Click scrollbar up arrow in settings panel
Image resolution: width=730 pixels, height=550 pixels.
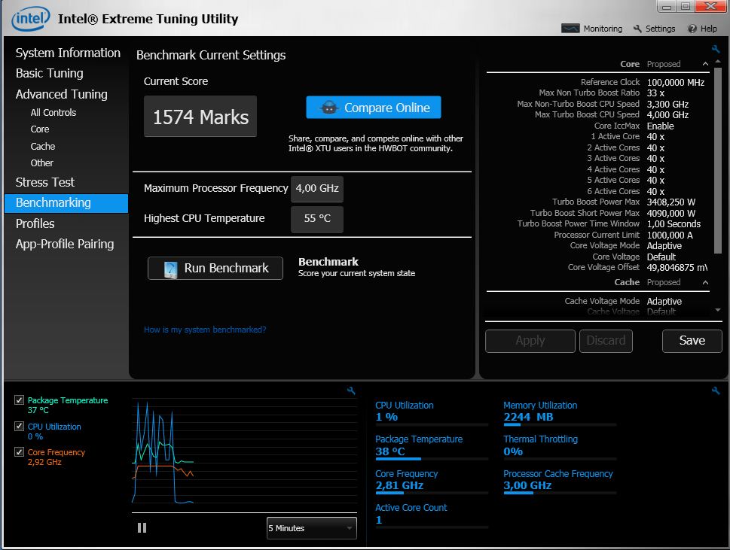point(717,62)
